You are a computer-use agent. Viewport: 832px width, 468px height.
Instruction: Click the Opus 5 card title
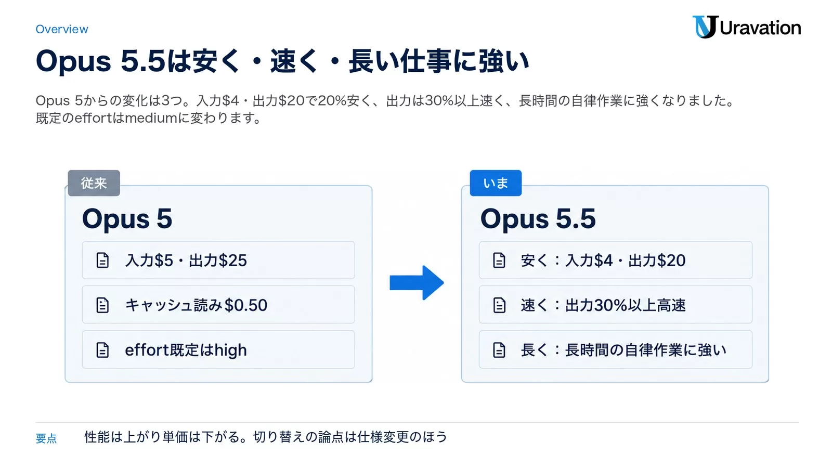(127, 219)
